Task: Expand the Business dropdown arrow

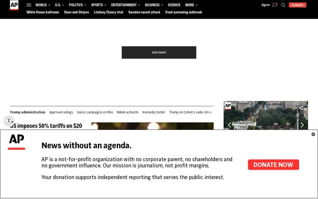Action: pyautogui.click(x=162, y=5)
